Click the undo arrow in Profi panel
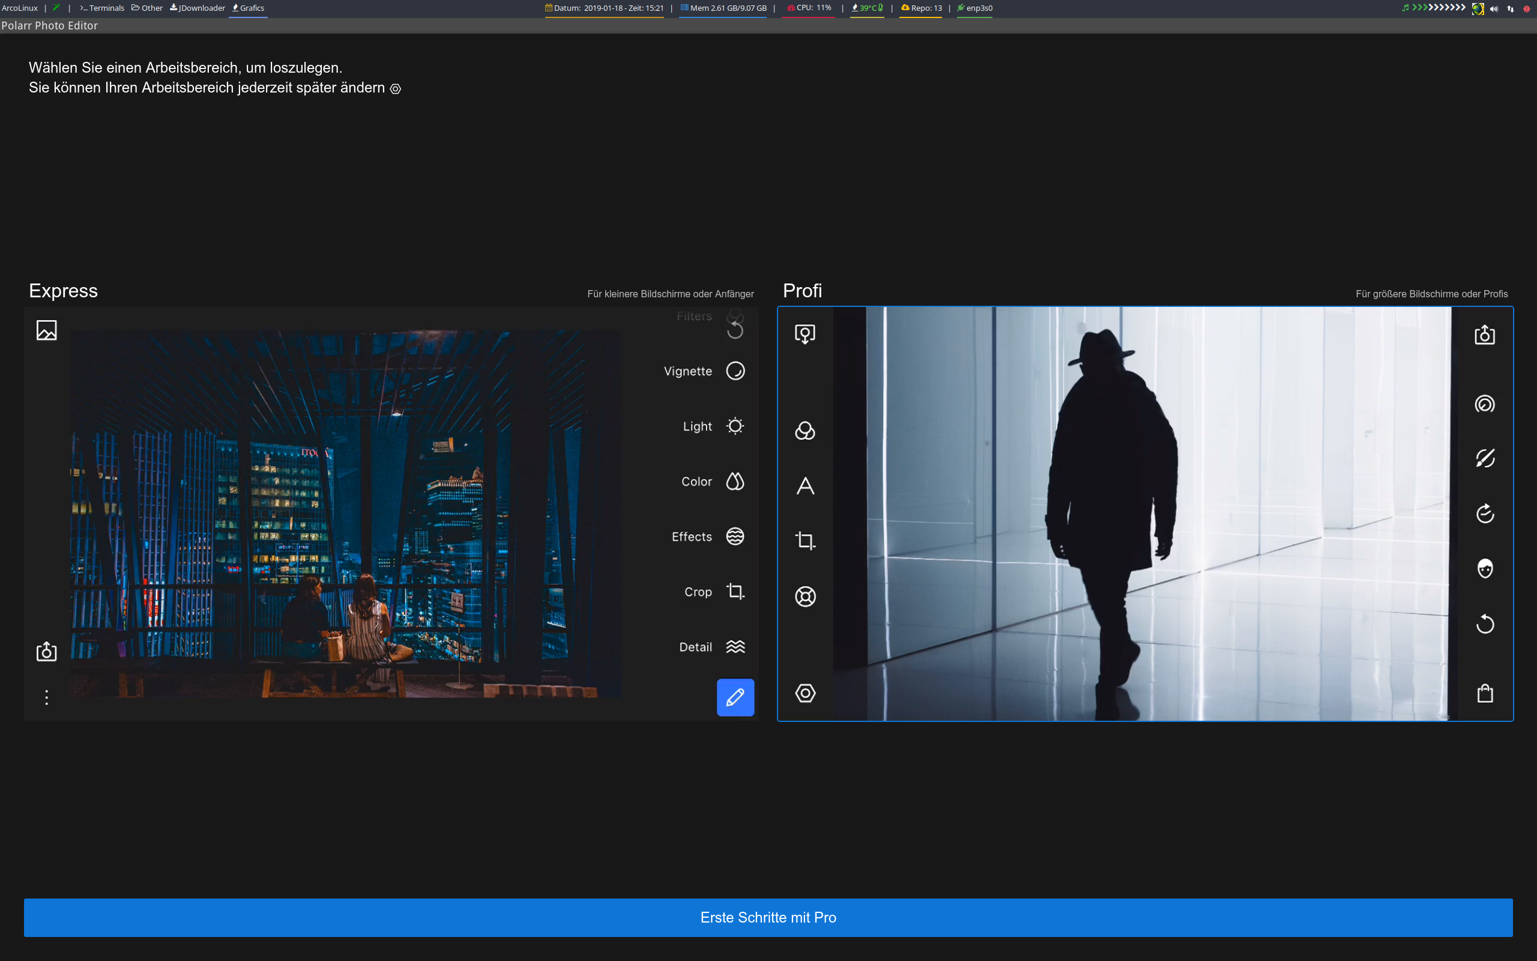1537x961 pixels. (1484, 623)
